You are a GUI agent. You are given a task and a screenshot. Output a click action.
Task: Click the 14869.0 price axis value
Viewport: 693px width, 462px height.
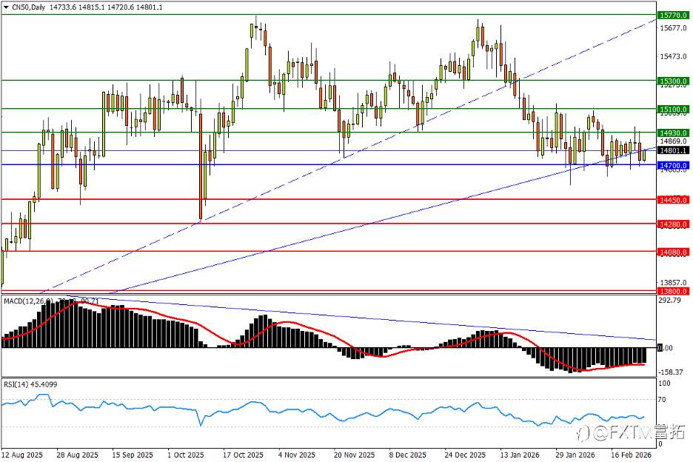(674, 141)
